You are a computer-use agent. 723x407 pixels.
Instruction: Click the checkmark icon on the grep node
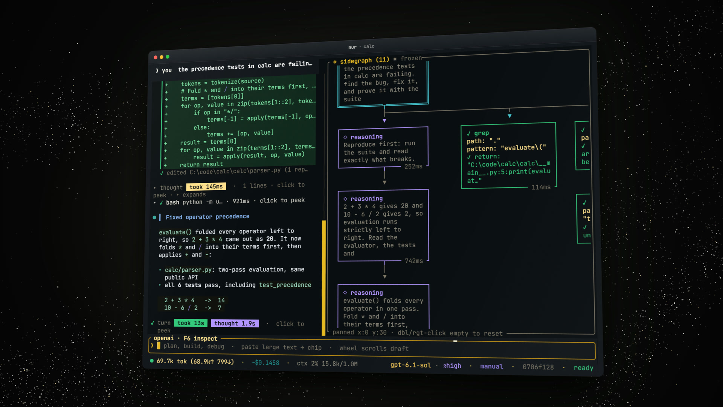pos(469,133)
